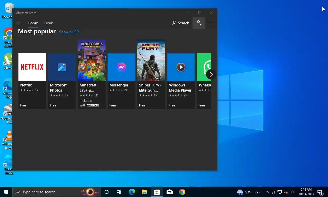Open Cortana from the taskbar

click(107, 192)
